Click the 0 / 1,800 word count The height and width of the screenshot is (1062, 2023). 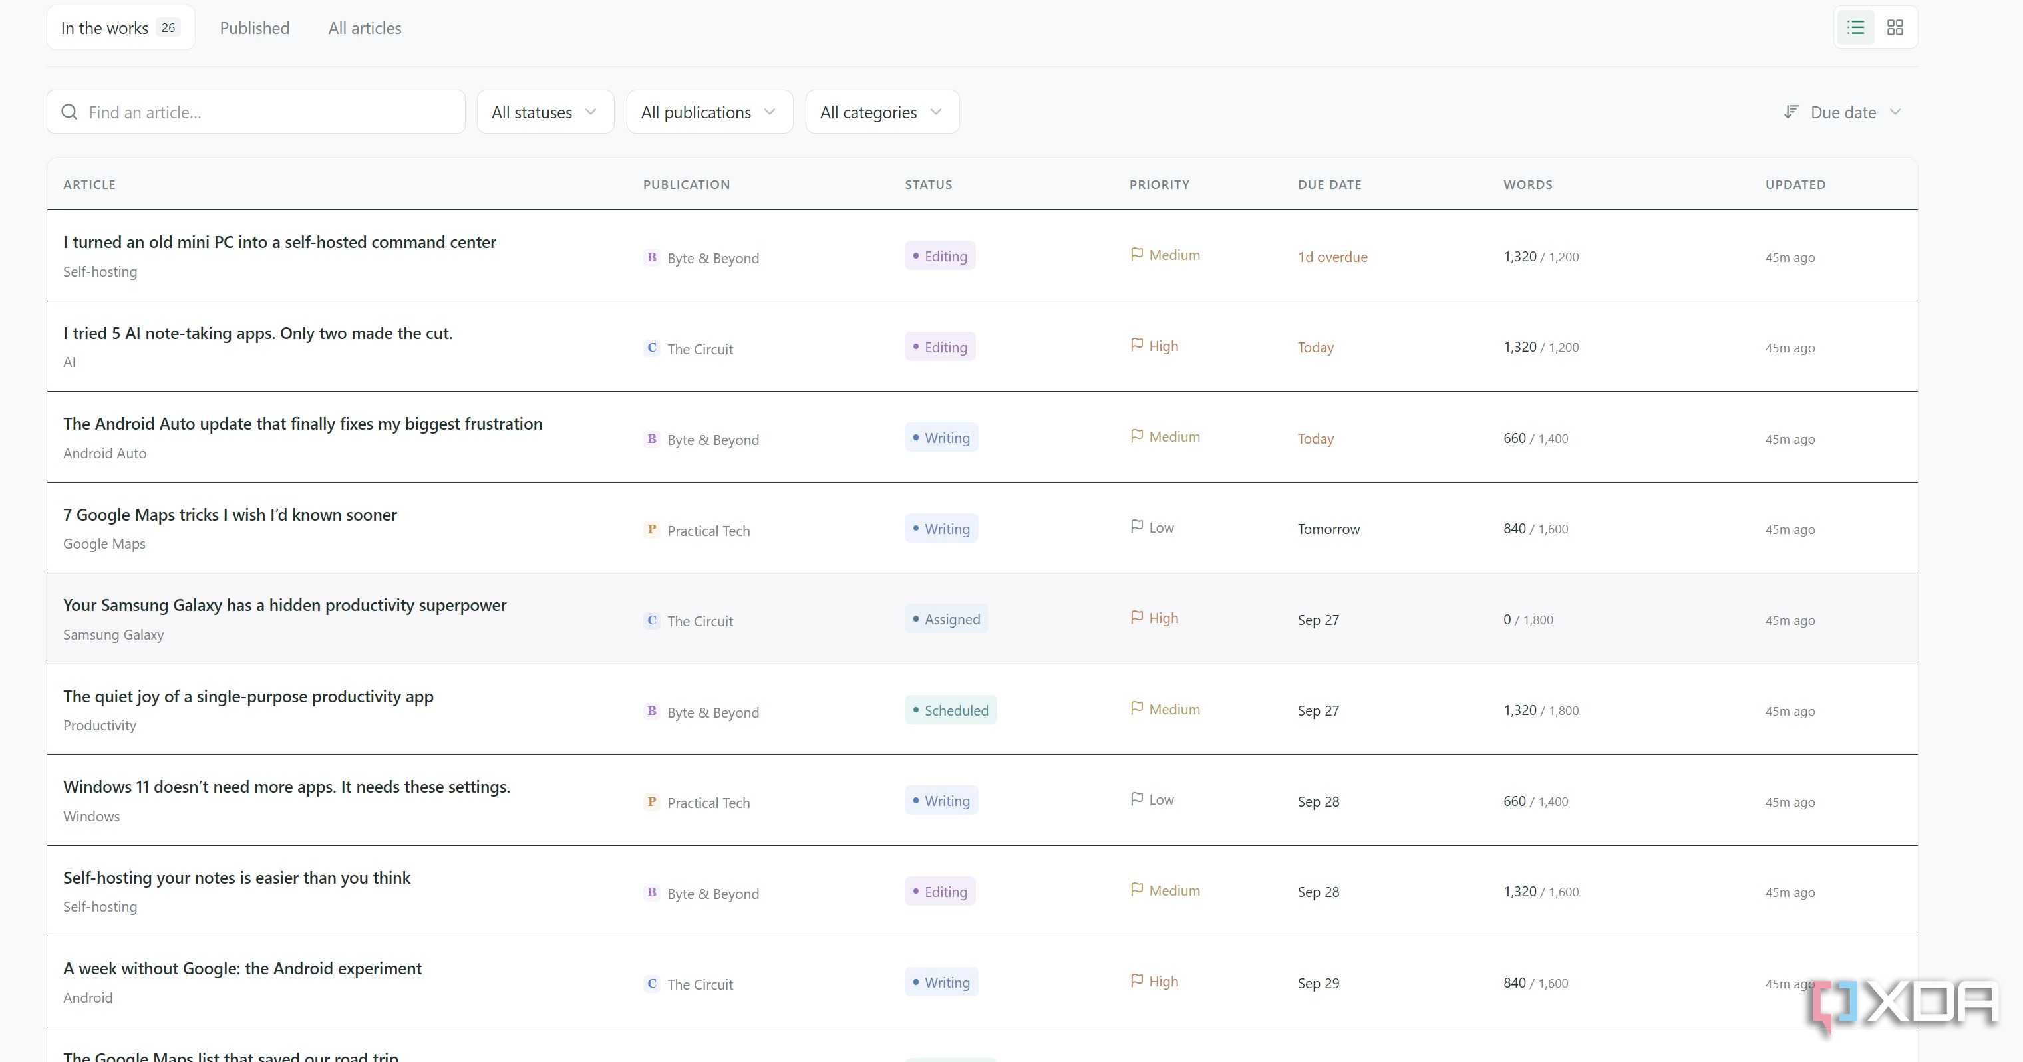coord(1528,619)
